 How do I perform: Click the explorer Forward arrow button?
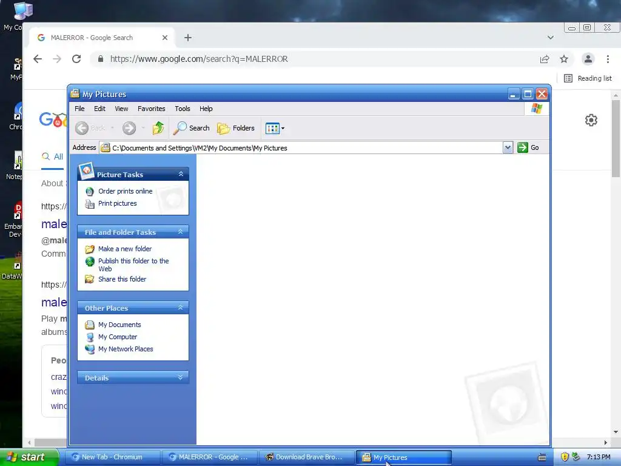(x=129, y=128)
